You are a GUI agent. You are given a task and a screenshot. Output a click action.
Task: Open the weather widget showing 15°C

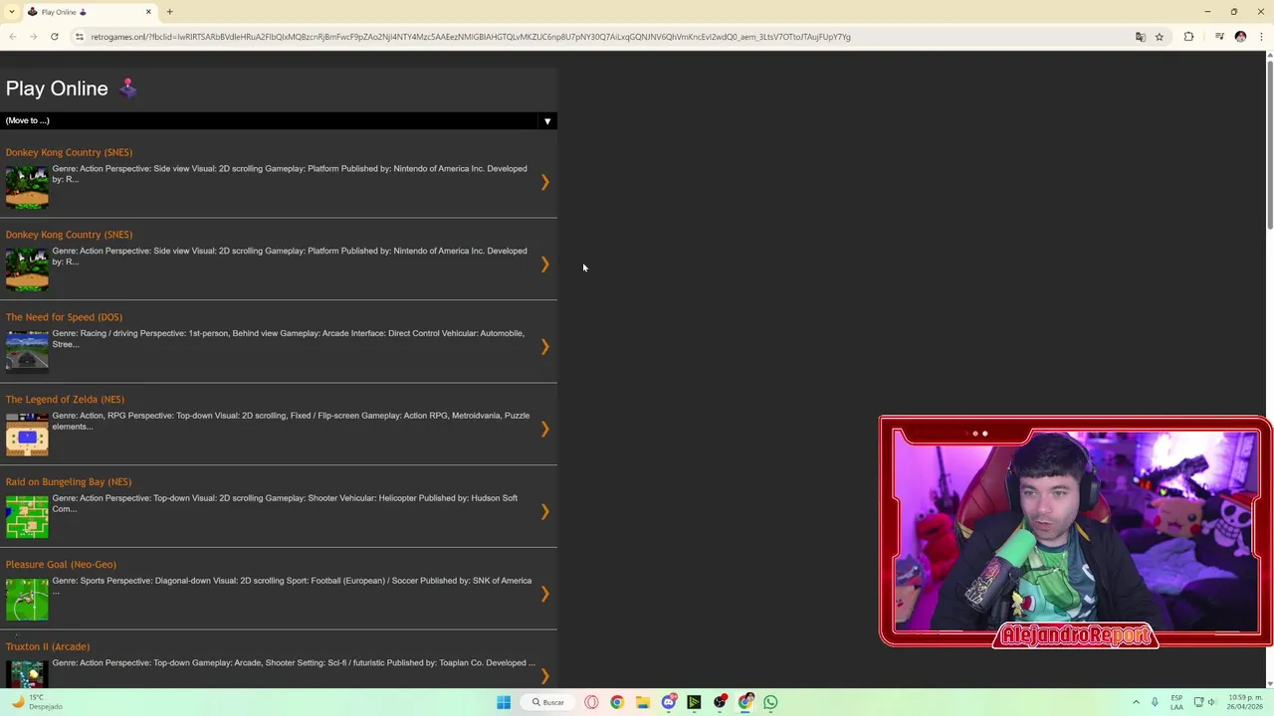[38, 702]
